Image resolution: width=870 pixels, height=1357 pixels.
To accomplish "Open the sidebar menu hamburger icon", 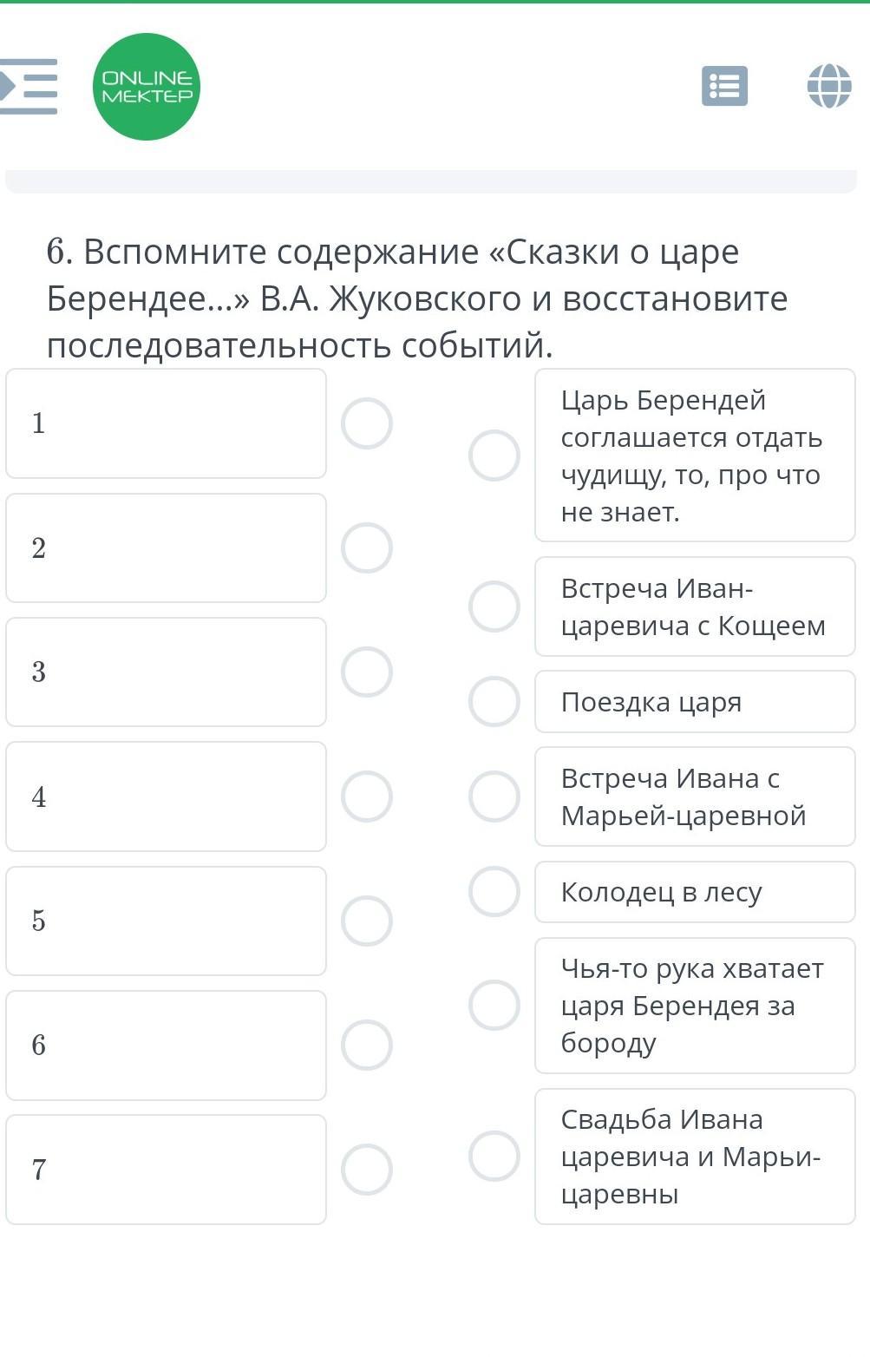I will click(x=28, y=86).
